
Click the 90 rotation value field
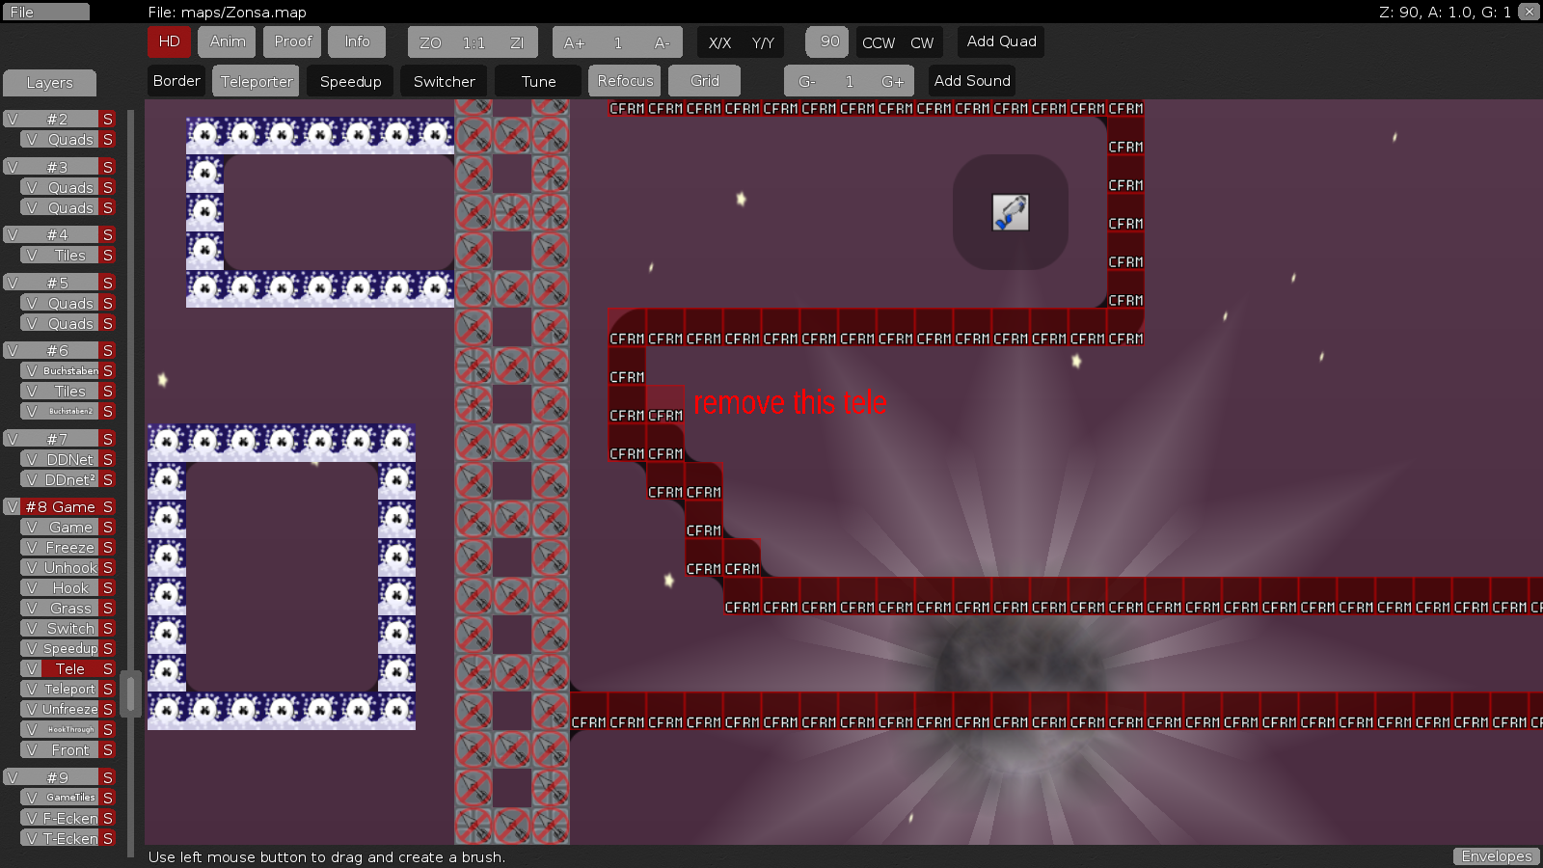pos(828,41)
